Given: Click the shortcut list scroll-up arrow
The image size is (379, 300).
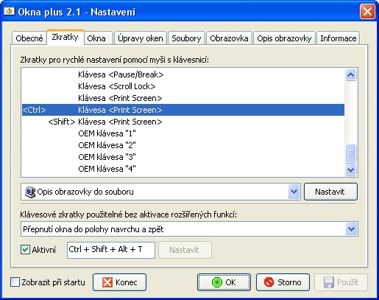Looking at the screenshot, I should tap(350, 74).
